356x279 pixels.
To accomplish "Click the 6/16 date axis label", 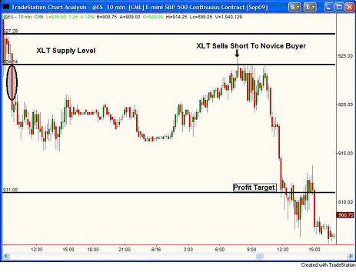I will pyautogui.click(x=156, y=249).
